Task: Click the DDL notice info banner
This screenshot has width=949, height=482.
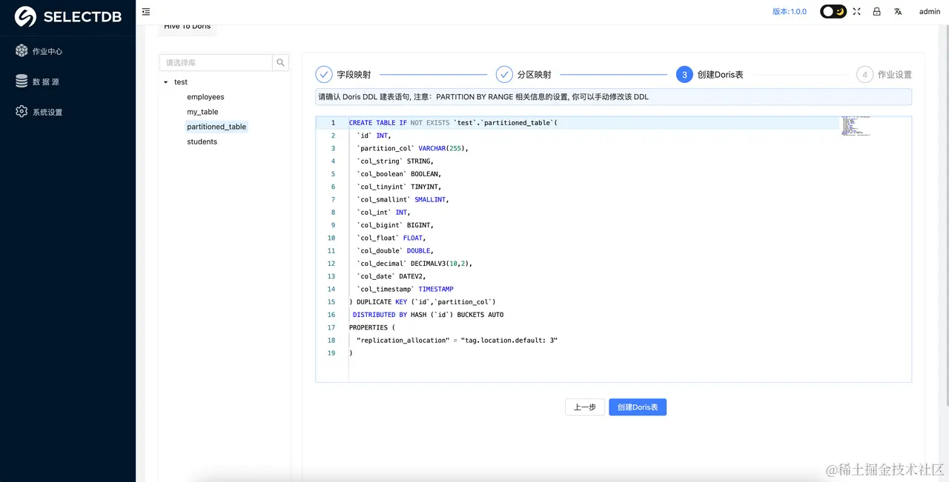Action: tap(613, 97)
